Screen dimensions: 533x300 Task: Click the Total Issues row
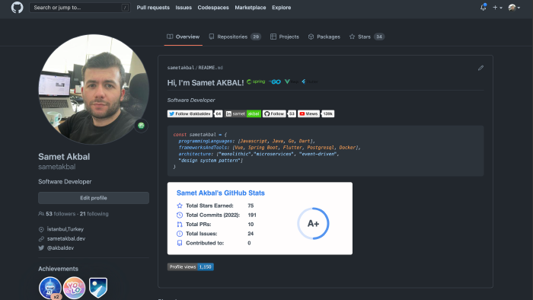coord(215,234)
